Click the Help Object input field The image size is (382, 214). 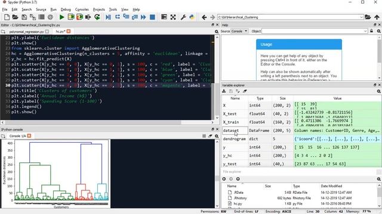[312, 31]
